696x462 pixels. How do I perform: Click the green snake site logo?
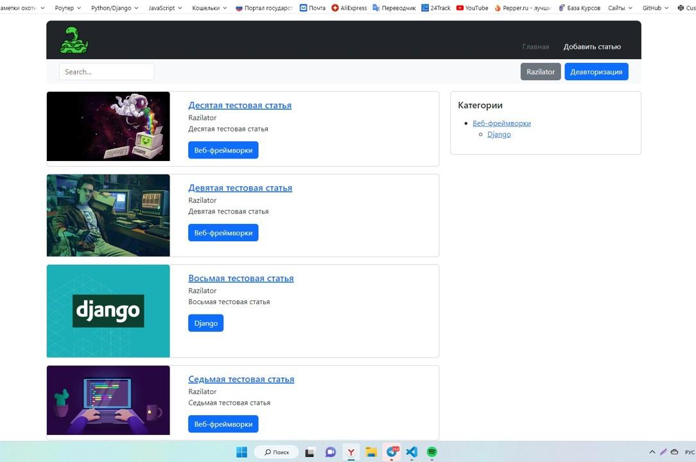[x=74, y=40]
